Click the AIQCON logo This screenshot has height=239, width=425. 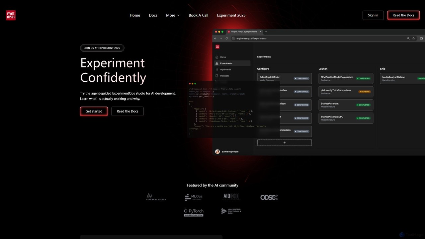click(x=231, y=197)
